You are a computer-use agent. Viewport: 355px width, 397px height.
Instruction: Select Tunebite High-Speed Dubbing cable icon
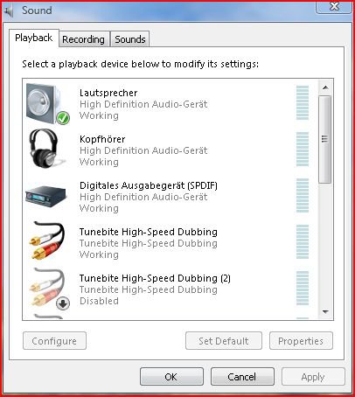point(46,240)
